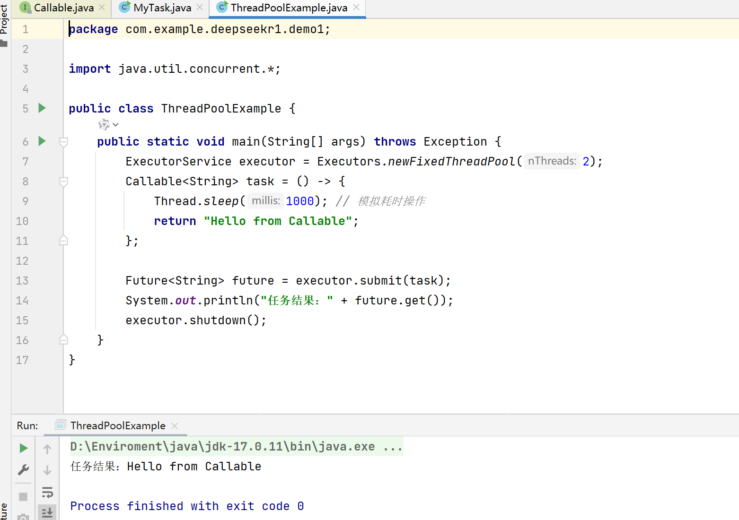Select the ThreadPoolExample.java editor tab
The width and height of the screenshot is (739, 520).
point(289,8)
